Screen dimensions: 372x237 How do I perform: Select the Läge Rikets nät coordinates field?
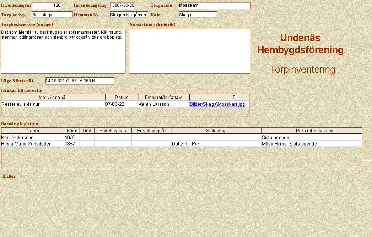point(80,81)
